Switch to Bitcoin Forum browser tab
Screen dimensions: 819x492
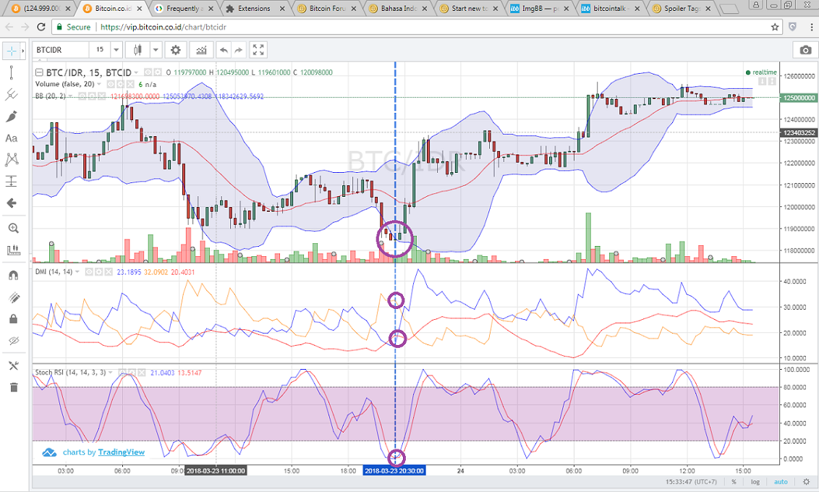pyautogui.click(x=326, y=9)
